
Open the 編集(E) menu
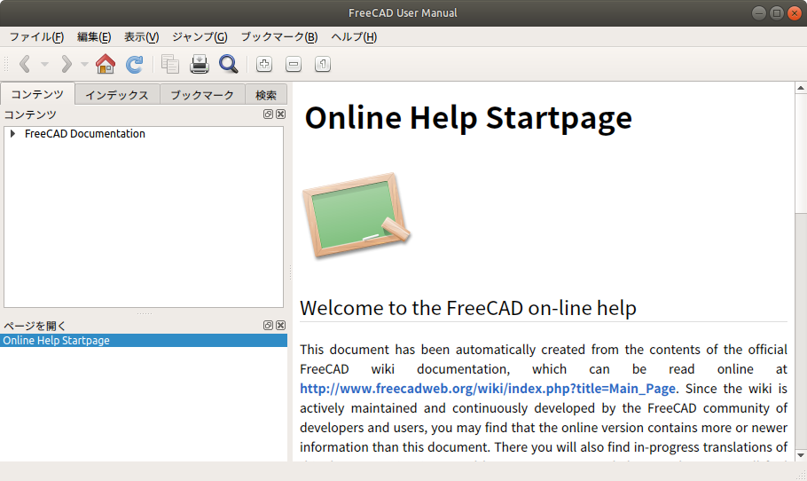click(x=94, y=37)
